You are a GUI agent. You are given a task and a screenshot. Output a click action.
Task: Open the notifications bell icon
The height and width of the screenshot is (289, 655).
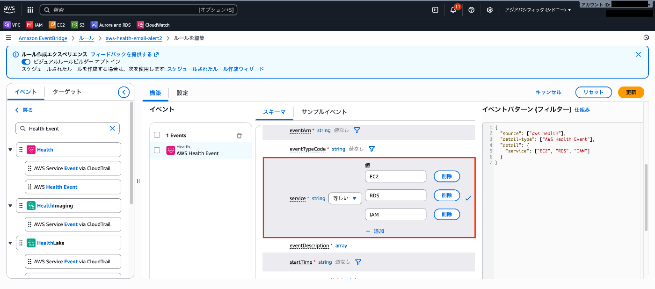pos(453,10)
